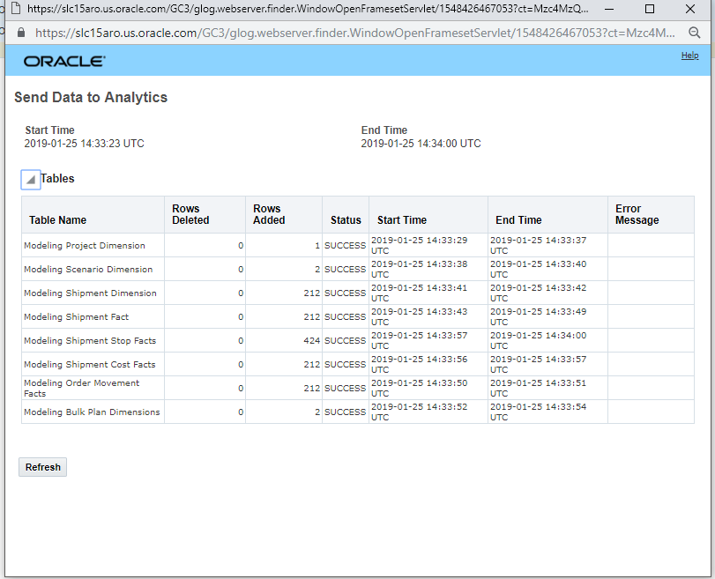Maximize the browser popup window

coord(650,9)
